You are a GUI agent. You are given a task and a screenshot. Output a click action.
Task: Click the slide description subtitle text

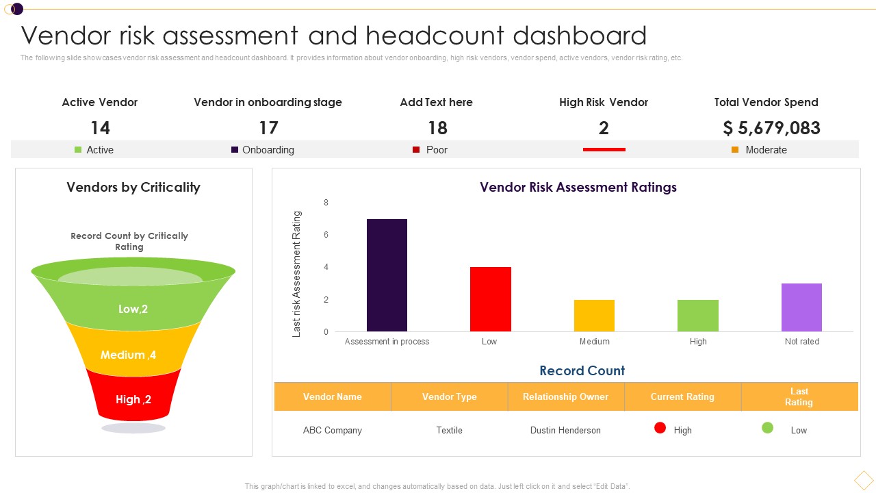352,58
